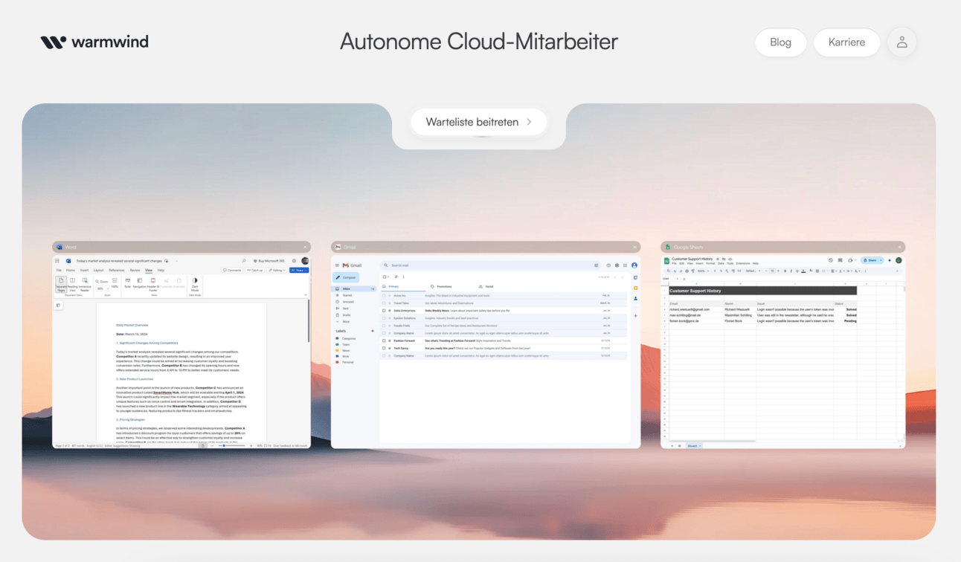This screenshot has height=562, width=961.
Task: Tick checkbox for Fashion Forward email
Action: click(x=384, y=340)
